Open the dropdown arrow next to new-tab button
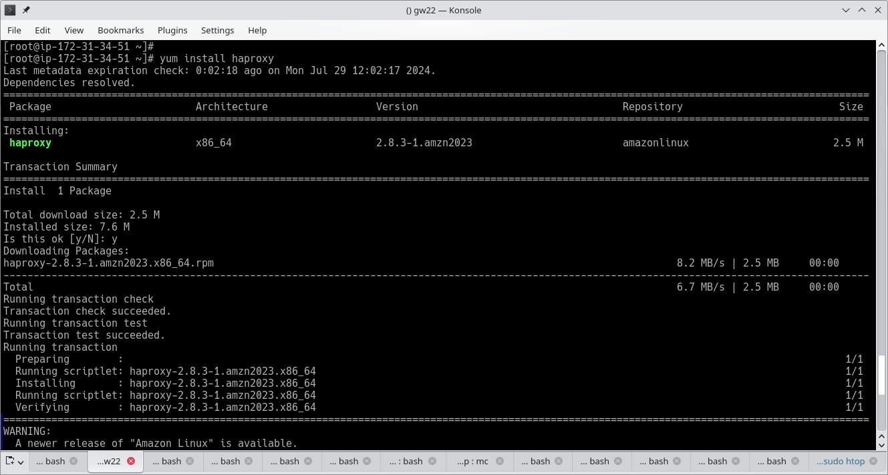 [19, 461]
